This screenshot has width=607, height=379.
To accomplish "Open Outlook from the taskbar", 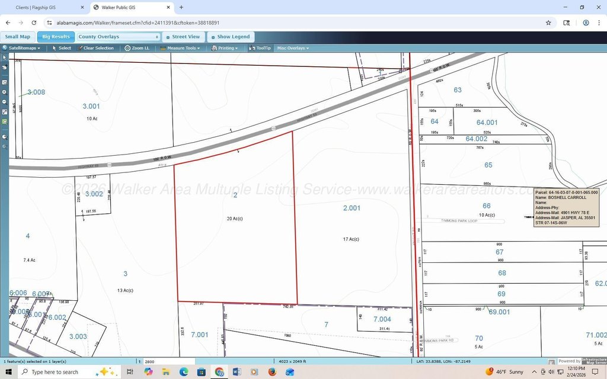I will [x=289, y=372].
